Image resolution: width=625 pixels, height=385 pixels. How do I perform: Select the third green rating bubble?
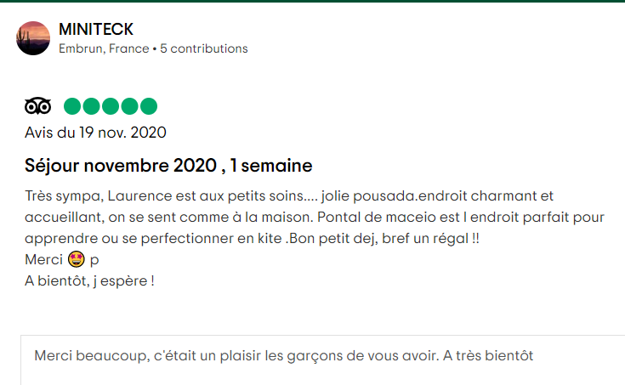[111, 106]
